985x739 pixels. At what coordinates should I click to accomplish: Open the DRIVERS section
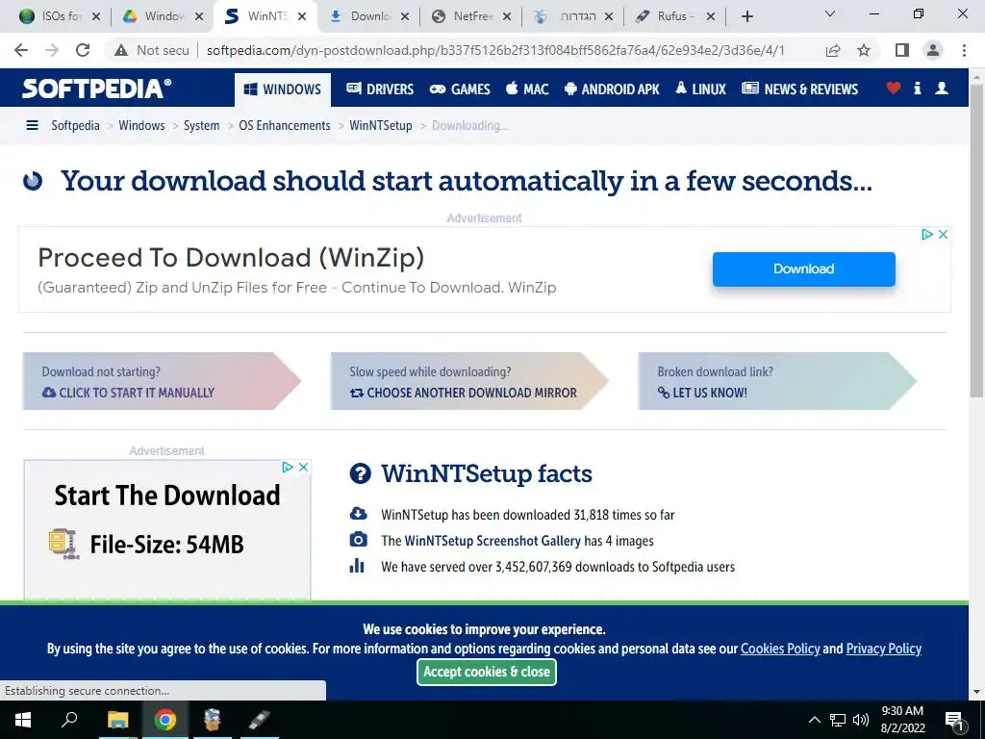tap(380, 89)
